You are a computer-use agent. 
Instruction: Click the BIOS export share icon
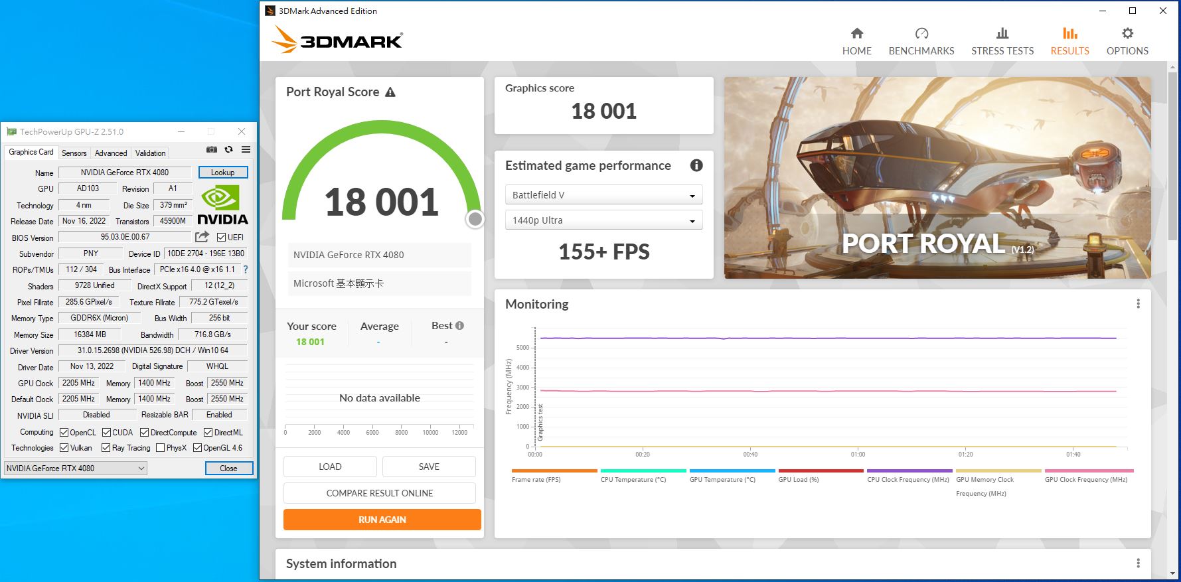[202, 237]
